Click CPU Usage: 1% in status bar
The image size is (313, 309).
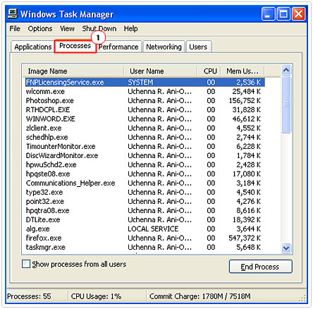point(96,296)
